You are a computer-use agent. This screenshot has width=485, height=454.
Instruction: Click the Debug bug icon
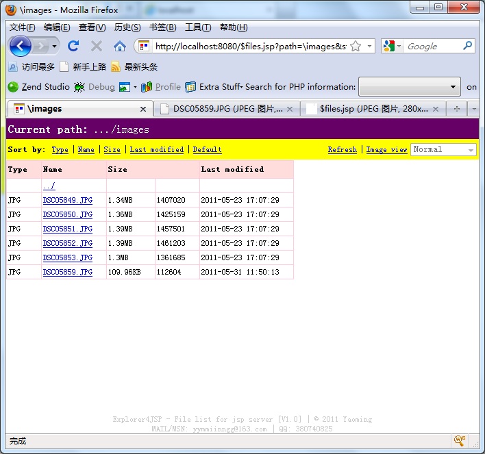tap(80, 87)
